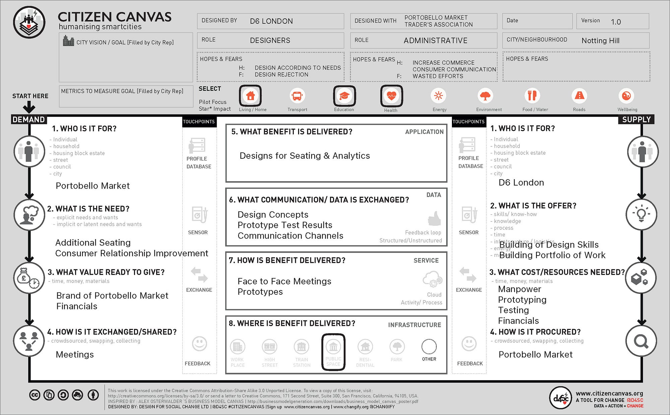670x415 pixels.
Task: Select the Energy sun icon
Action: tap(439, 96)
